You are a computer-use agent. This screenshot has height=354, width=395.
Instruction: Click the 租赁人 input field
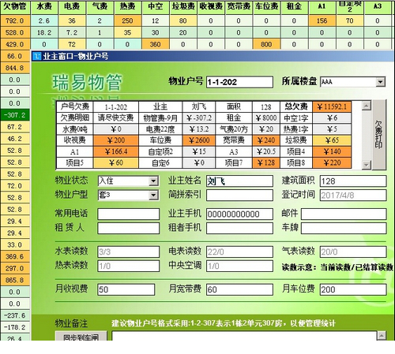(x=129, y=228)
